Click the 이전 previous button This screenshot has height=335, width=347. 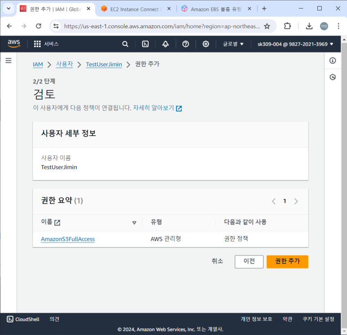pyautogui.click(x=249, y=261)
